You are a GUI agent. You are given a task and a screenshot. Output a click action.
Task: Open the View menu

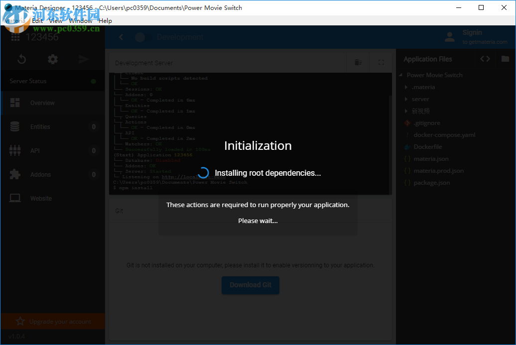[56, 21]
